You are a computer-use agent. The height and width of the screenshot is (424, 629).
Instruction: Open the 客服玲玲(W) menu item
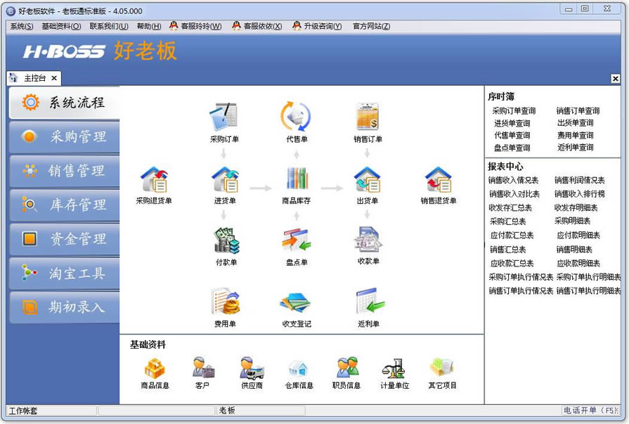pyautogui.click(x=195, y=26)
